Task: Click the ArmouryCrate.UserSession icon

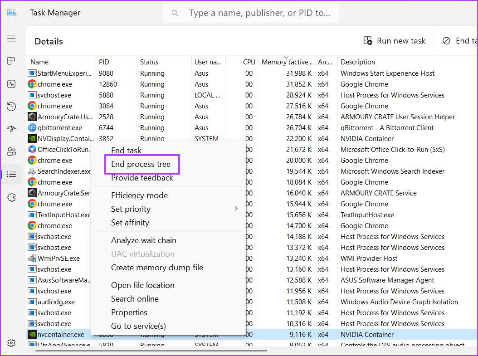Action: tap(32, 117)
